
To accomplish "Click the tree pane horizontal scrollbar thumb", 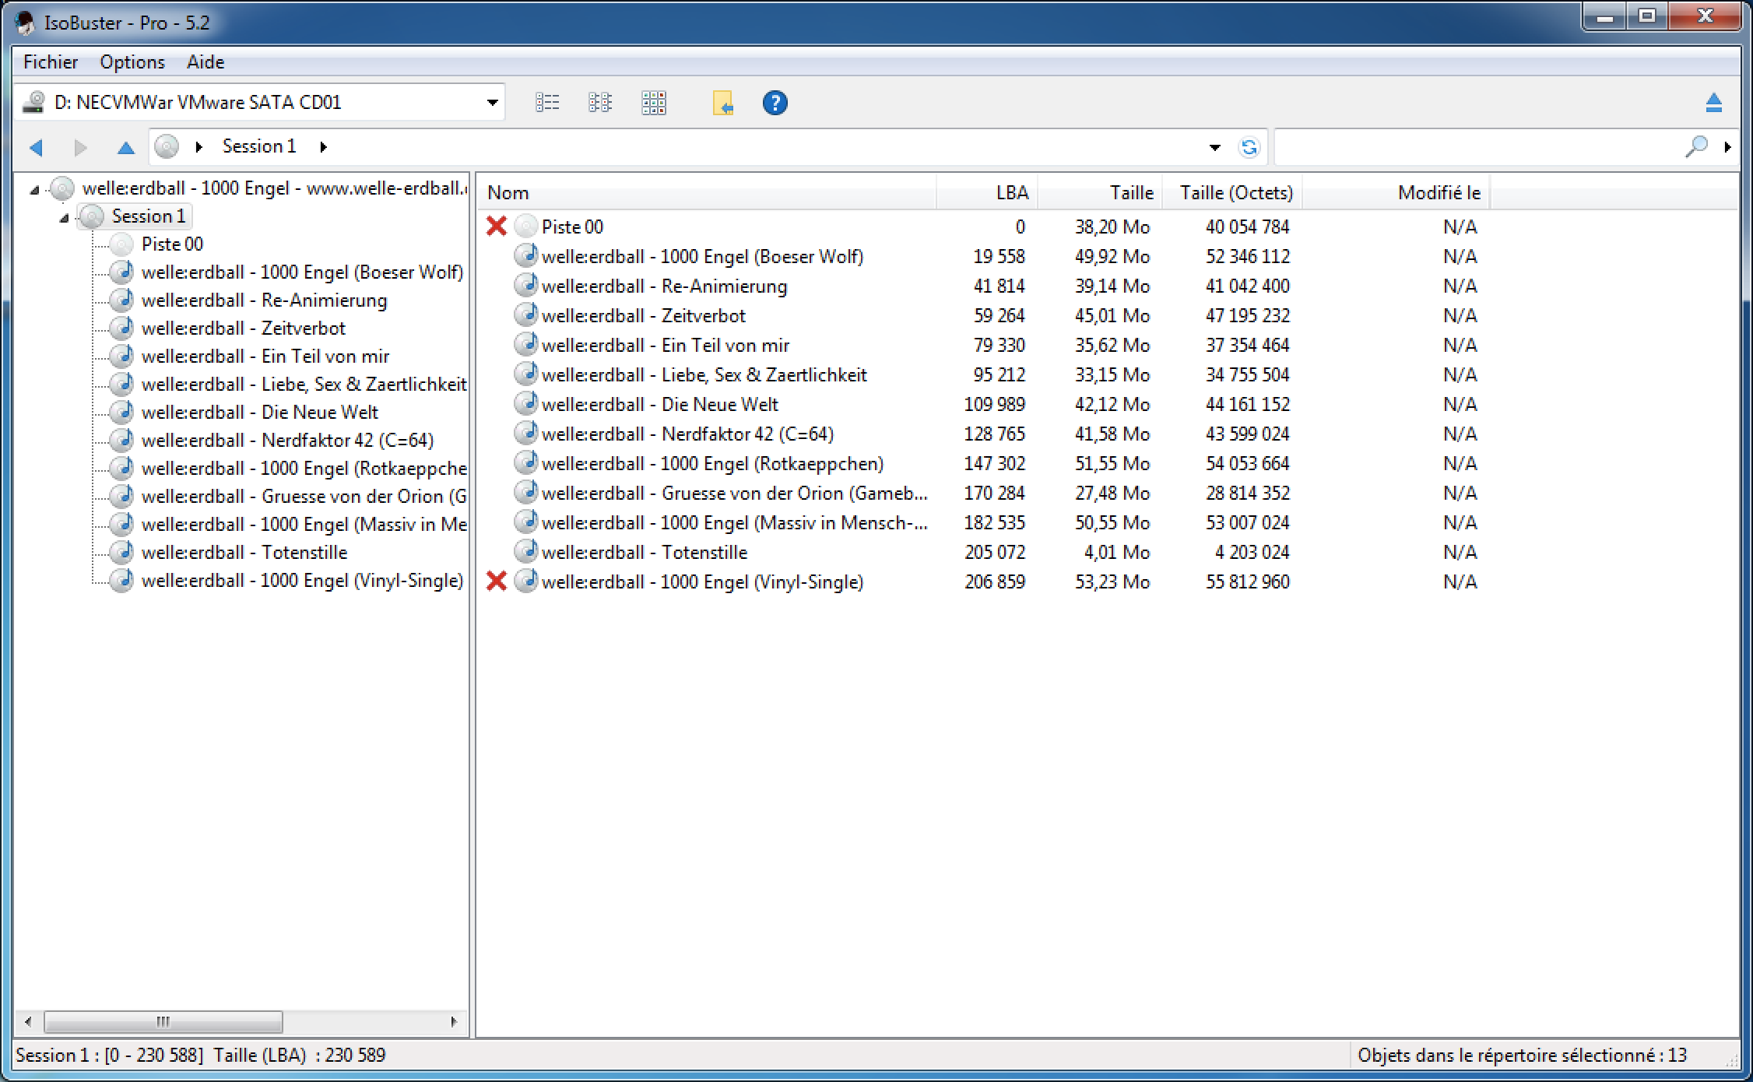I will click(x=163, y=1021).
